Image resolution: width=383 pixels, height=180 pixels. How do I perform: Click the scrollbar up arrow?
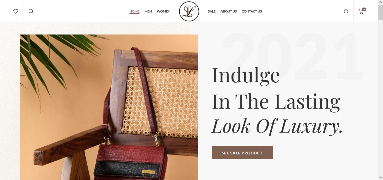point(380,2)
